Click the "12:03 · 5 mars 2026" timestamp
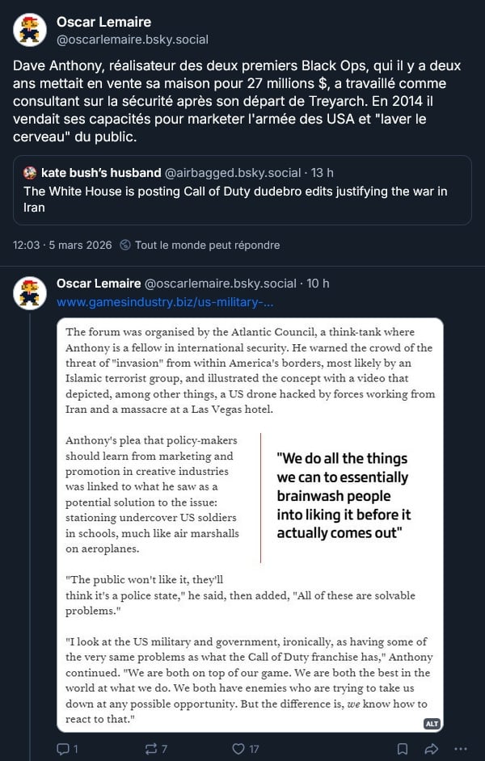This screenshot has height=761, width=485. [61, 245]
